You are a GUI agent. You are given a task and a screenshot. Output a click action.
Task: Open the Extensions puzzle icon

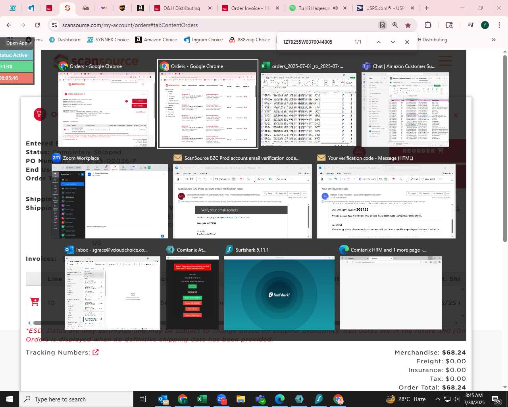pos(428,25)
